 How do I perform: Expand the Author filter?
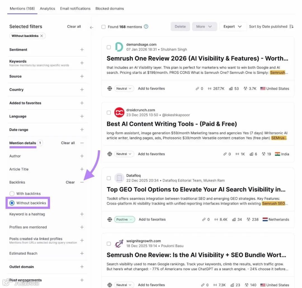(82, 156)
